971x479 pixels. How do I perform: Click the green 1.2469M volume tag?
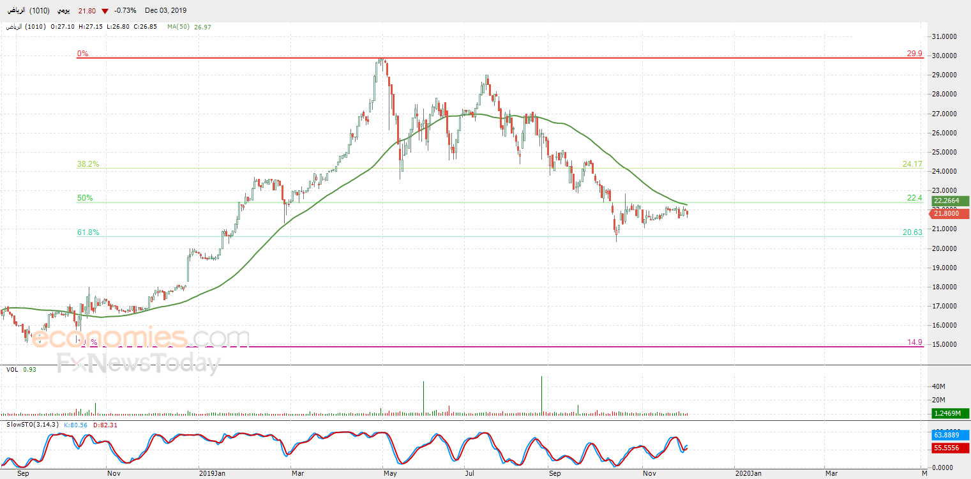click(950, 414)
